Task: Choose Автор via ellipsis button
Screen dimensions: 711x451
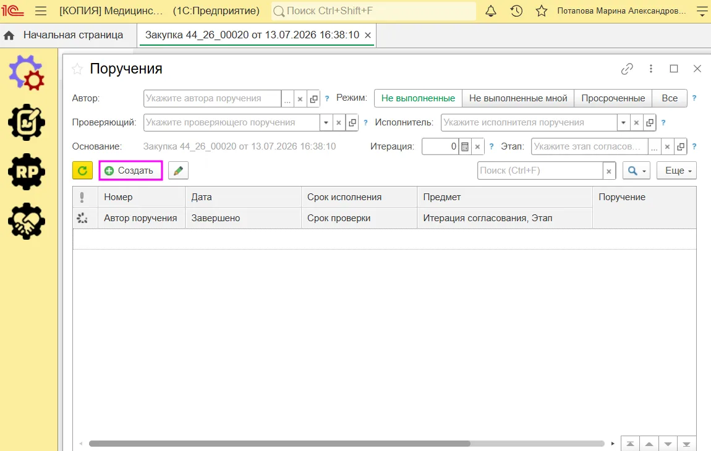Action: 287,98
